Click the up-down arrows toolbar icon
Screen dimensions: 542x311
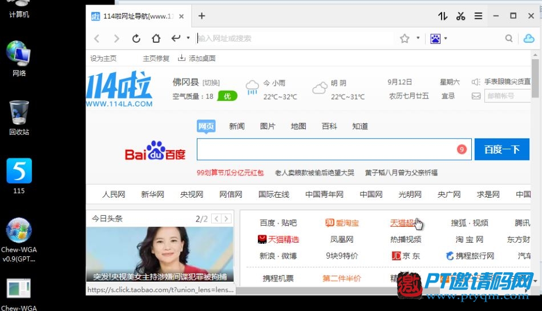point(443,16)
